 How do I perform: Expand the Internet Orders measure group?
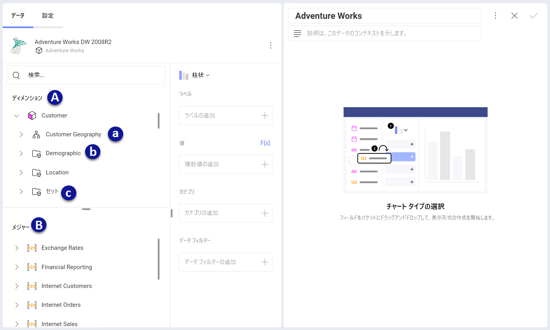[17, 305]
